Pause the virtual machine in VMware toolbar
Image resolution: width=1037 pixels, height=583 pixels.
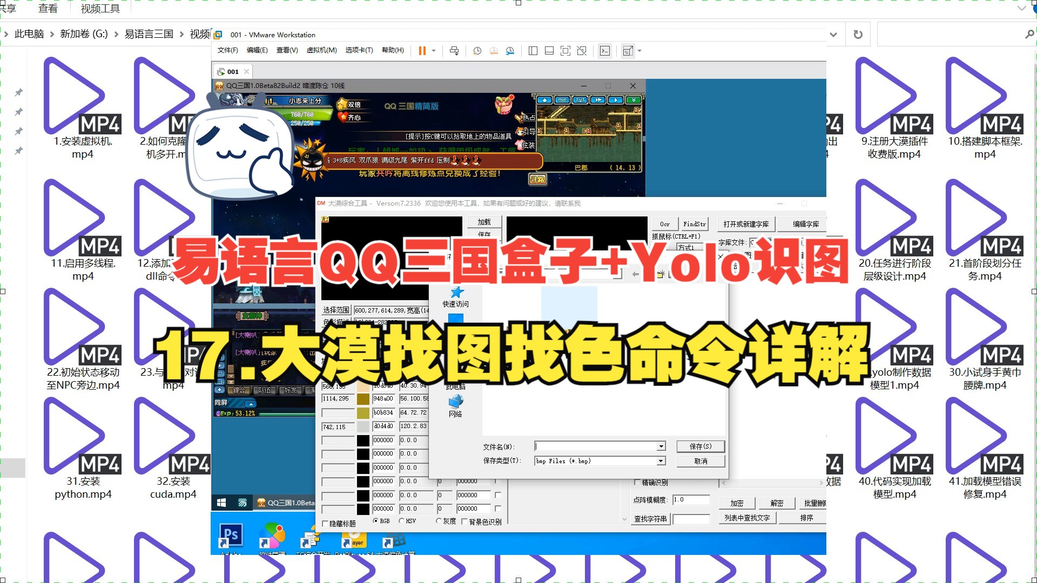coord(422,51)
